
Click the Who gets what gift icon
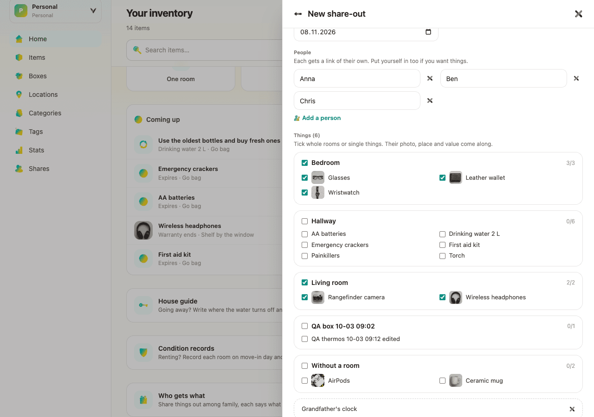coord(143,400)
